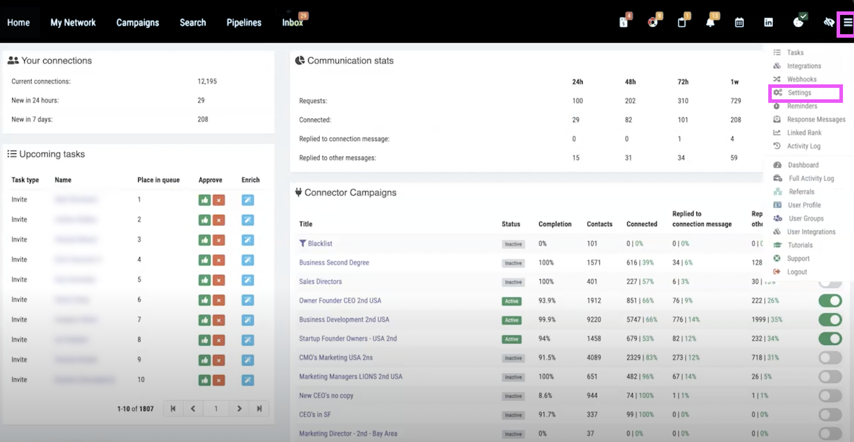The height and width of the screenshot is (442, 854).
Task: Click the cookie icon with green checkmark
Action: coord(799,22)
